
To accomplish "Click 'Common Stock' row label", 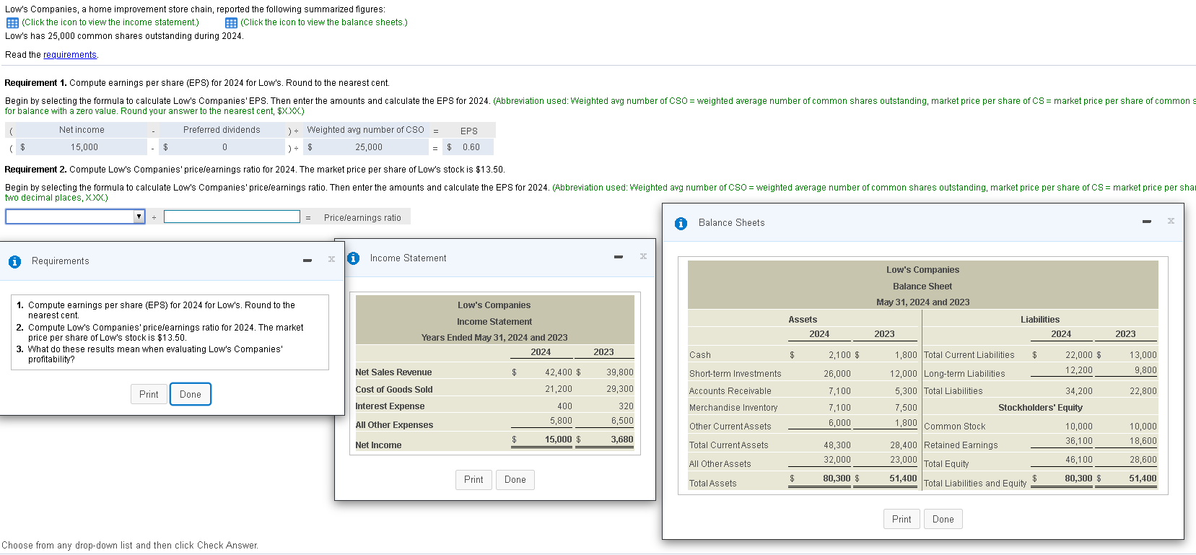I will click(954, 427).
